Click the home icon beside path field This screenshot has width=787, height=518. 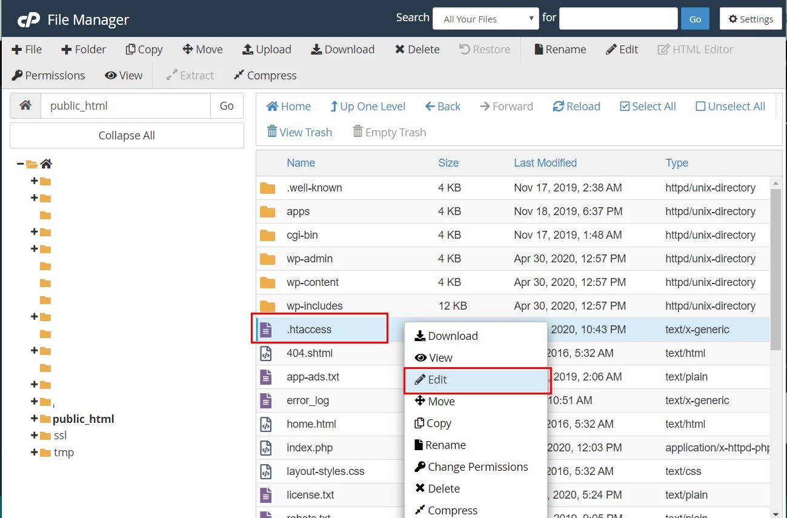click(x=25, y=105)
